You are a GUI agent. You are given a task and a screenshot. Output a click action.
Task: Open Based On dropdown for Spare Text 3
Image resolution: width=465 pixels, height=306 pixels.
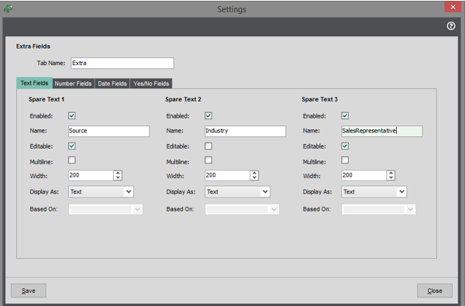[378, 209]
